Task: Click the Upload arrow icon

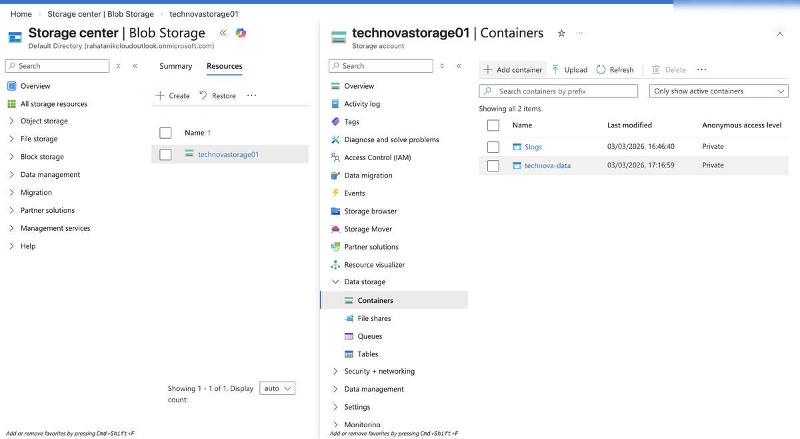Action: pyautogui.click(x=555, y=69)
